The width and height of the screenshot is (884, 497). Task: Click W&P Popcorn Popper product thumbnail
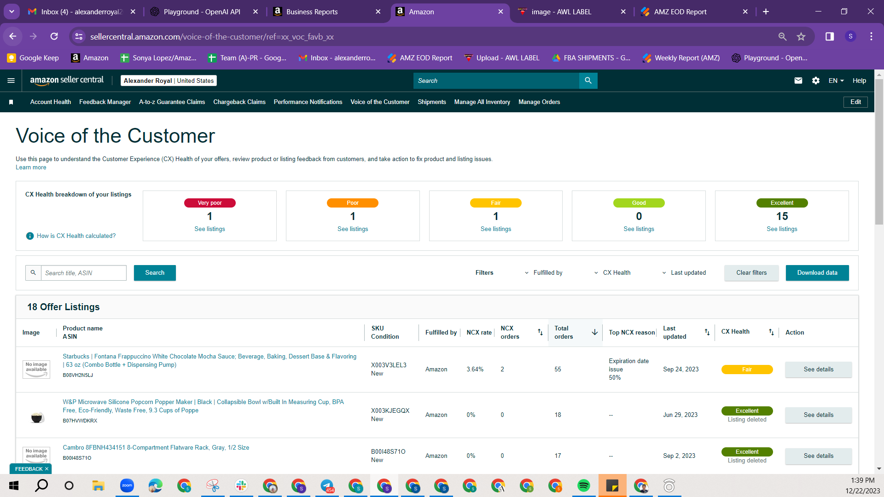tap(37, 417)
